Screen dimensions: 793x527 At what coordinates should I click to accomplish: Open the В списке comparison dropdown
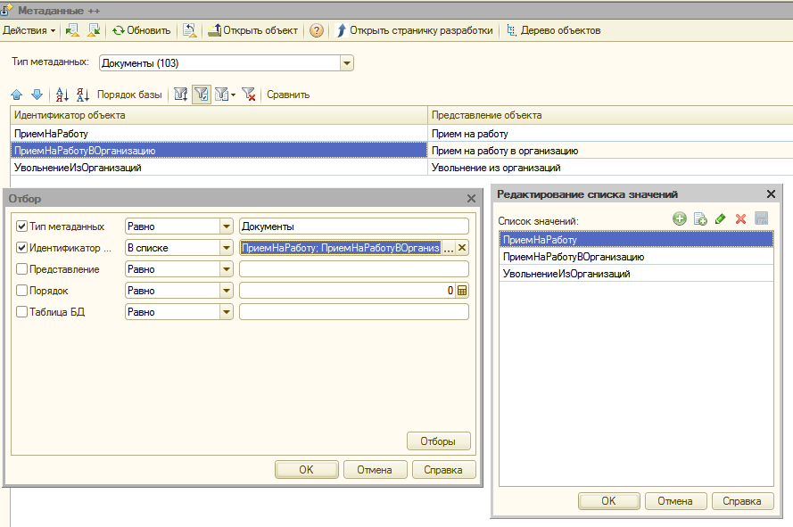[x=226, y=248]
